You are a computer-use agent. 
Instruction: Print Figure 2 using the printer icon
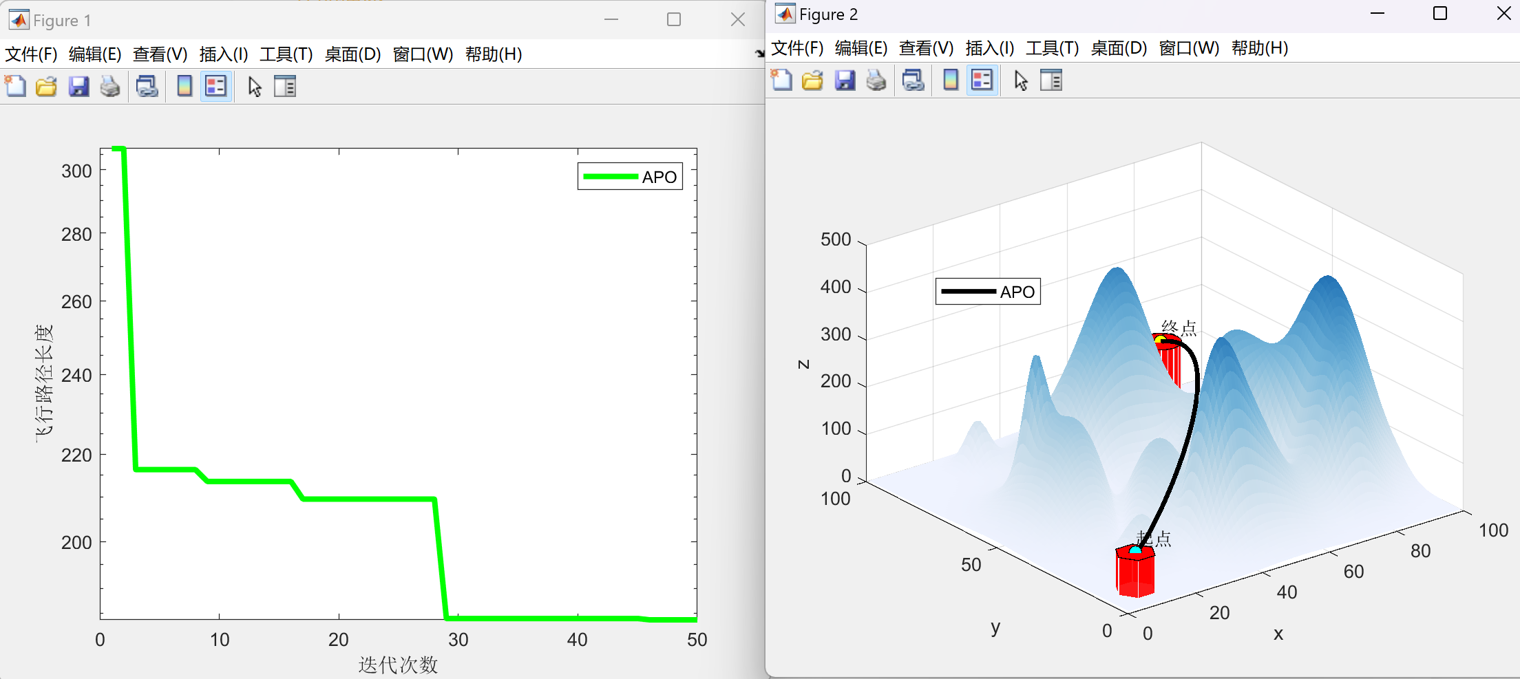click(876, 80)
